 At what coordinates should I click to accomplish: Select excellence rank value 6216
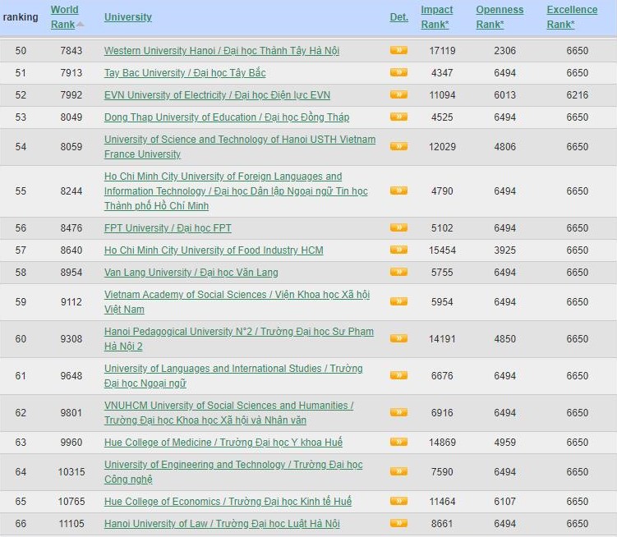point(578,95)
